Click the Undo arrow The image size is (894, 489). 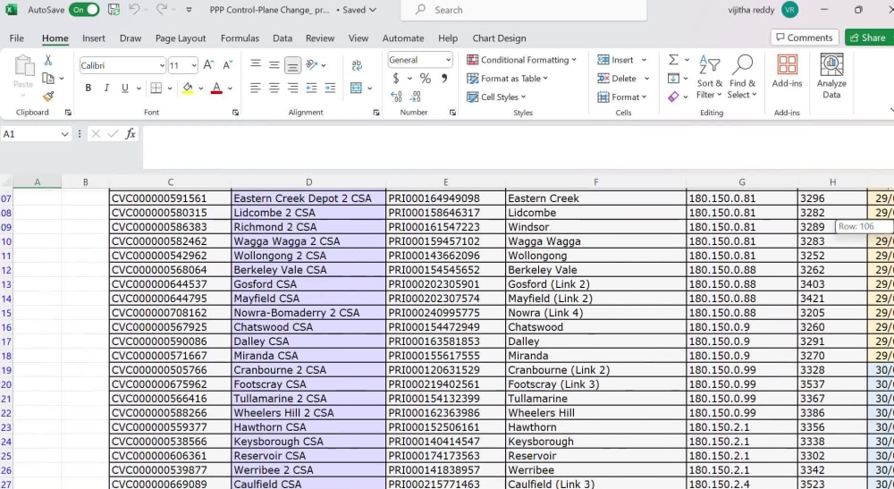pyautogui.click(x=134, y=9)
